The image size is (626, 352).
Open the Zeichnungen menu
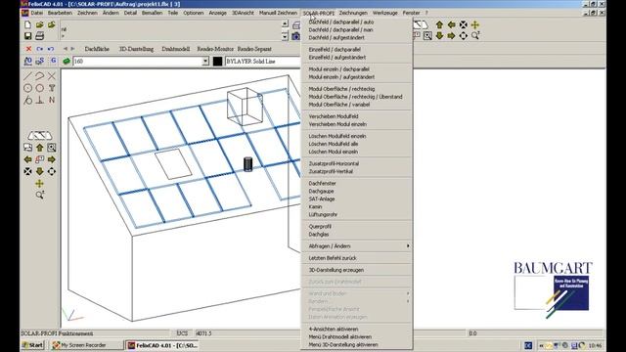tap(353, 13)
